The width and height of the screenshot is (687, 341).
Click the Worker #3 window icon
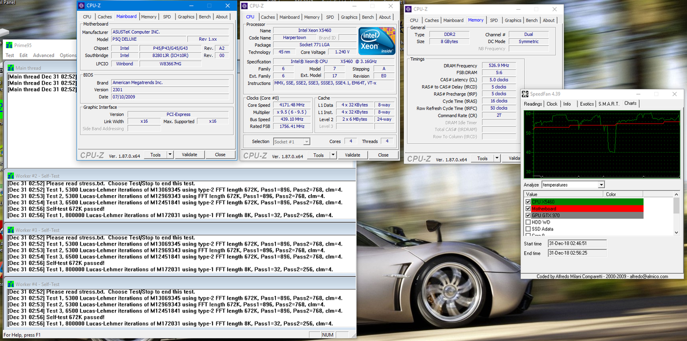(11, 230)
